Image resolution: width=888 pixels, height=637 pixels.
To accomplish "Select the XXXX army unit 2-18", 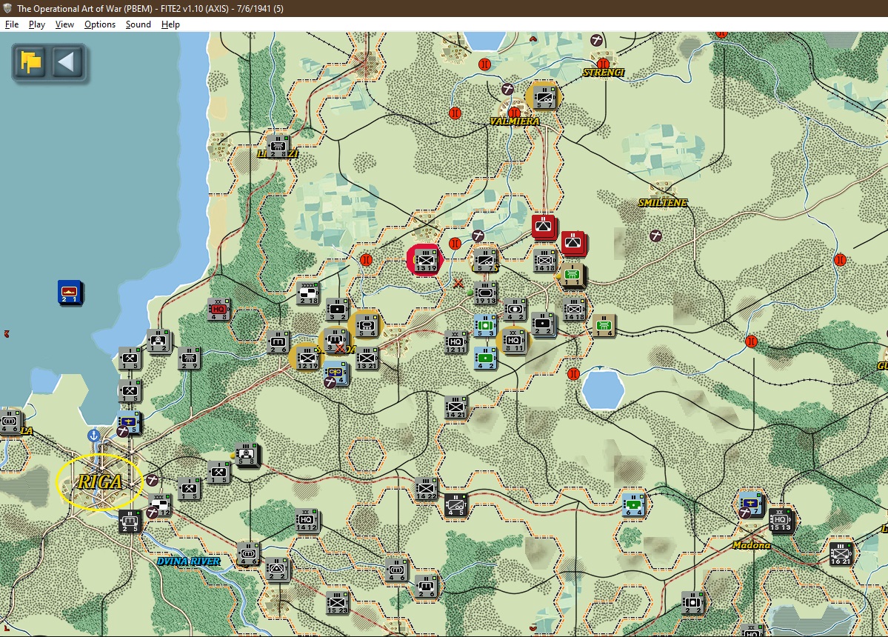I will [x=308, y=293].
